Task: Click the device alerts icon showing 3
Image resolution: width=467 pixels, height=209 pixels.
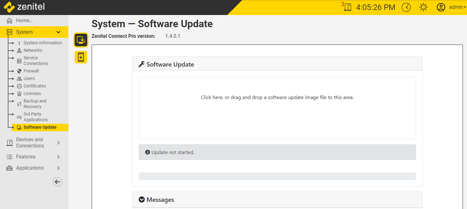Action: [346, 7]
